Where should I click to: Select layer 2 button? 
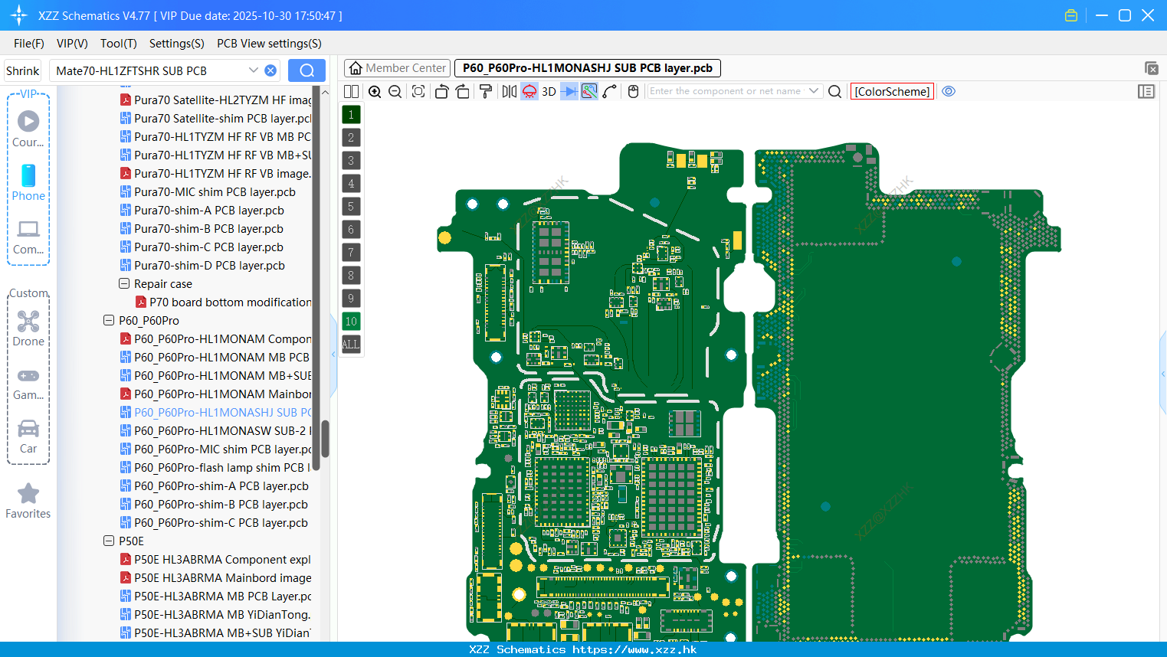coord(351,137)
